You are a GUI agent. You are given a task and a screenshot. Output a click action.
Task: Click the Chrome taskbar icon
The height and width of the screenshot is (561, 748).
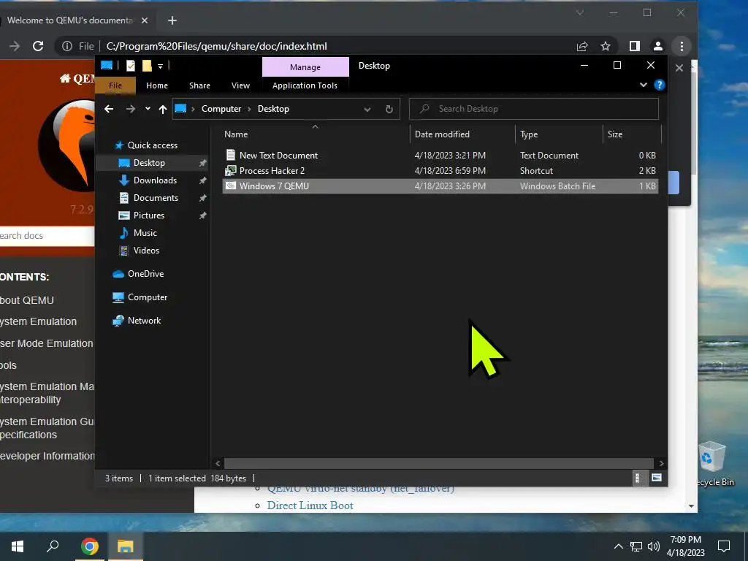[89, 546]
